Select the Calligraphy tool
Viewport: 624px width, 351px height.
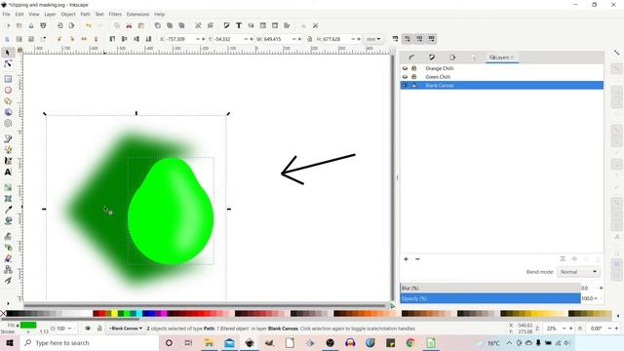click(x=8, y=161)
